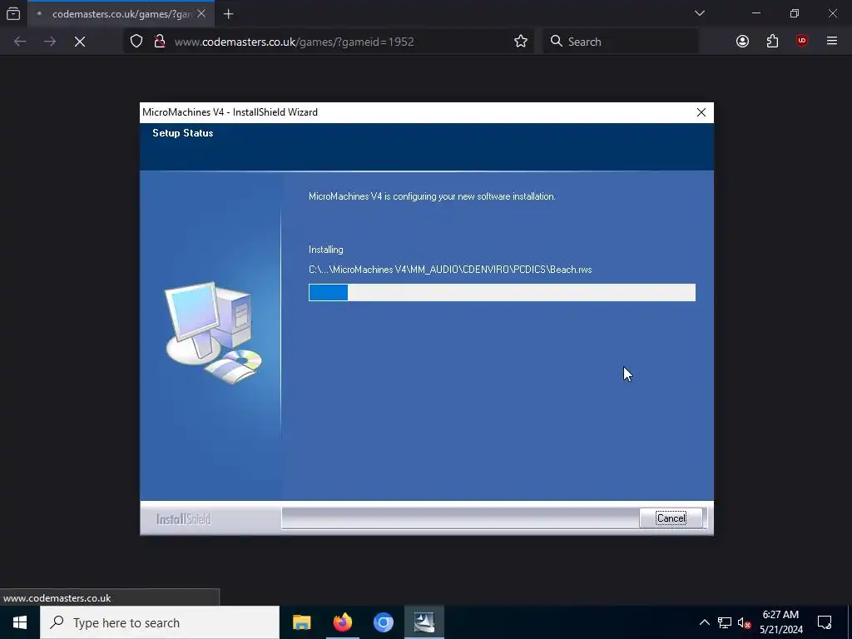Open the blue browser taskbar icon

click(x=383, y=622)
